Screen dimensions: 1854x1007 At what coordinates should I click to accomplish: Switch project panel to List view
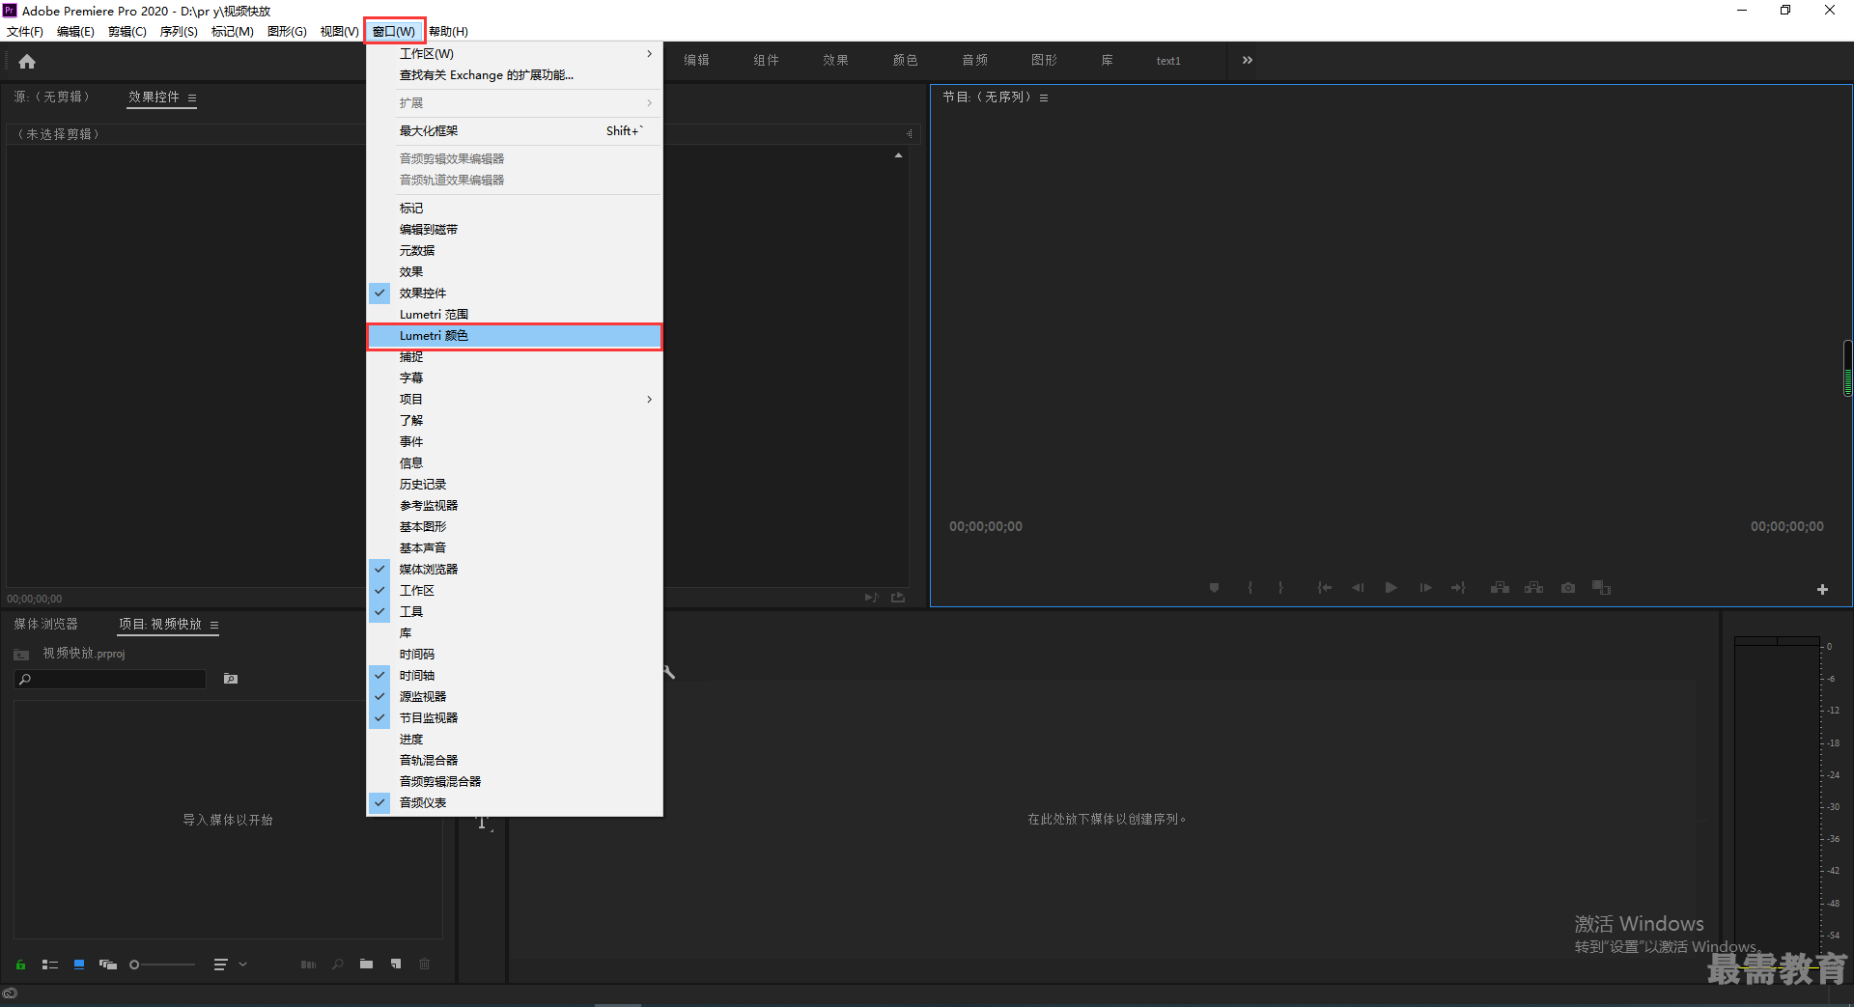tap(50, 964)
